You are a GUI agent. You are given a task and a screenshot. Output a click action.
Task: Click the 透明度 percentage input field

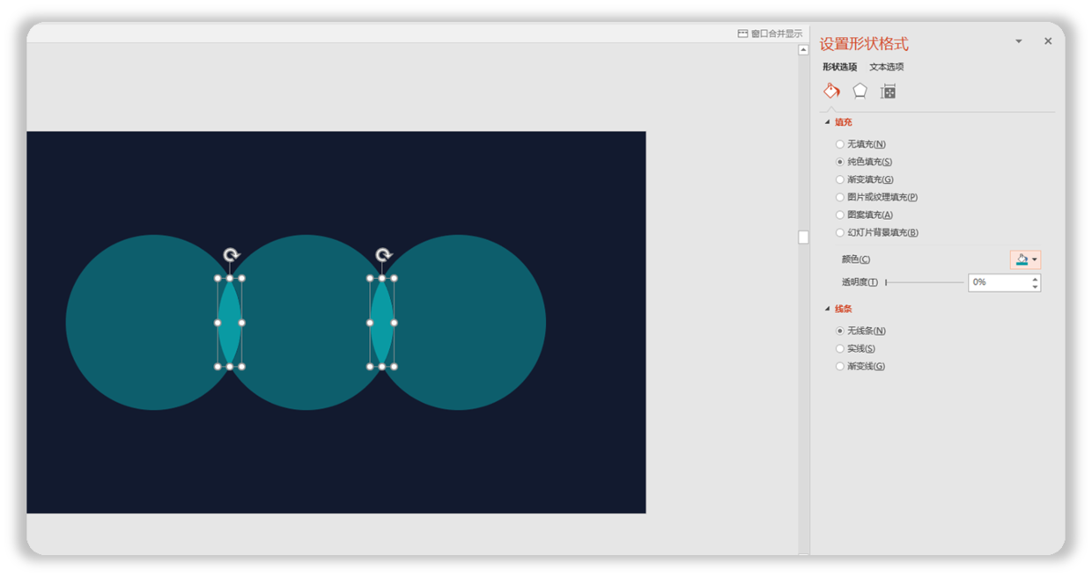pyautogui.click(x=999, y=282)
